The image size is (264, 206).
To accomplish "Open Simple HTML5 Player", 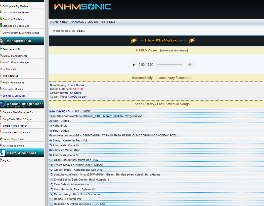I will [15, 126].
